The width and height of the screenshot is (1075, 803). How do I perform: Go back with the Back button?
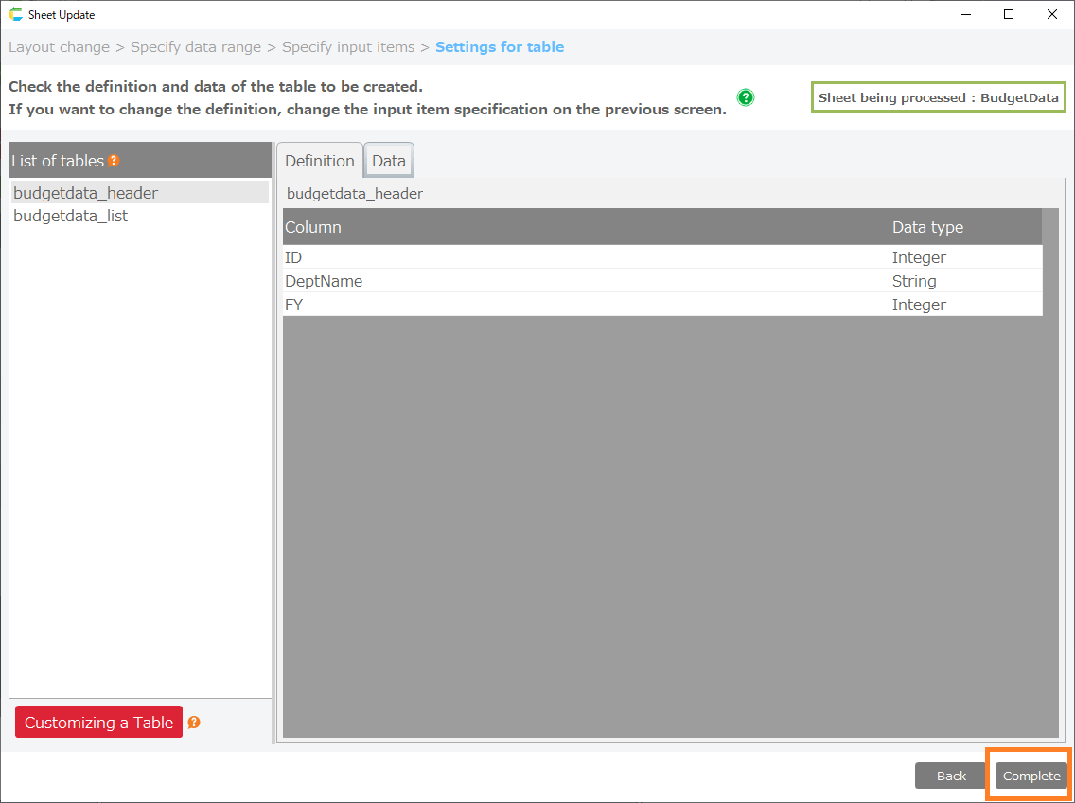pos(951,776)
